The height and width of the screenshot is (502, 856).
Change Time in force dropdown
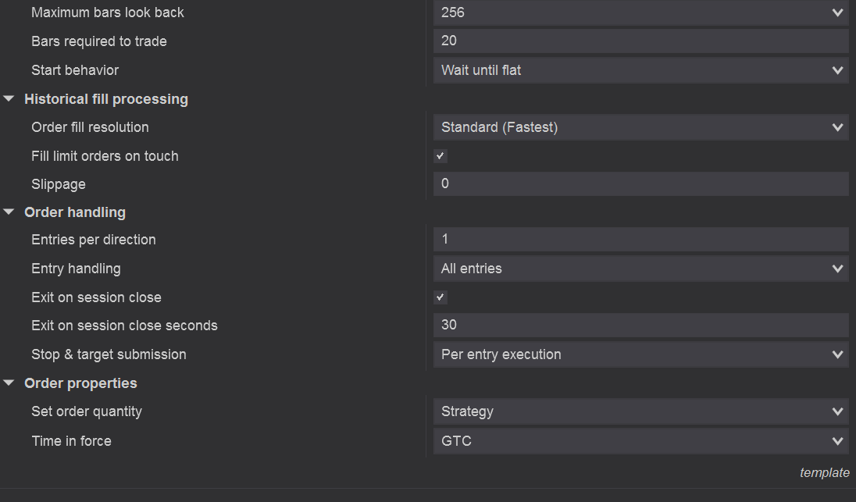coord(640,441)
